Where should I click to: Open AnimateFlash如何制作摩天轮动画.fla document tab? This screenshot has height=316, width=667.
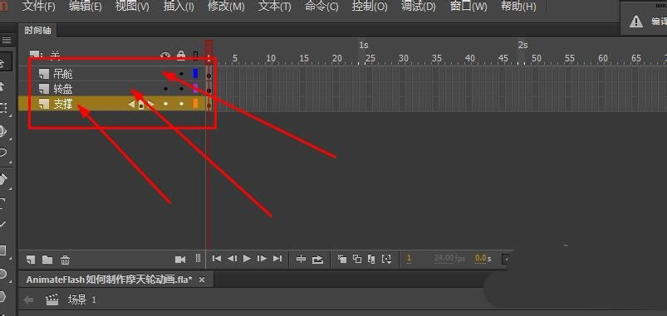[x=110, y=280]
